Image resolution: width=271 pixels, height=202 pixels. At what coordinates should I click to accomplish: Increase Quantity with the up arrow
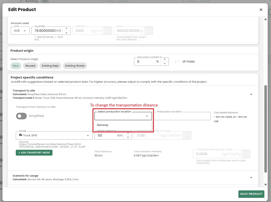(x=66, y=28)
